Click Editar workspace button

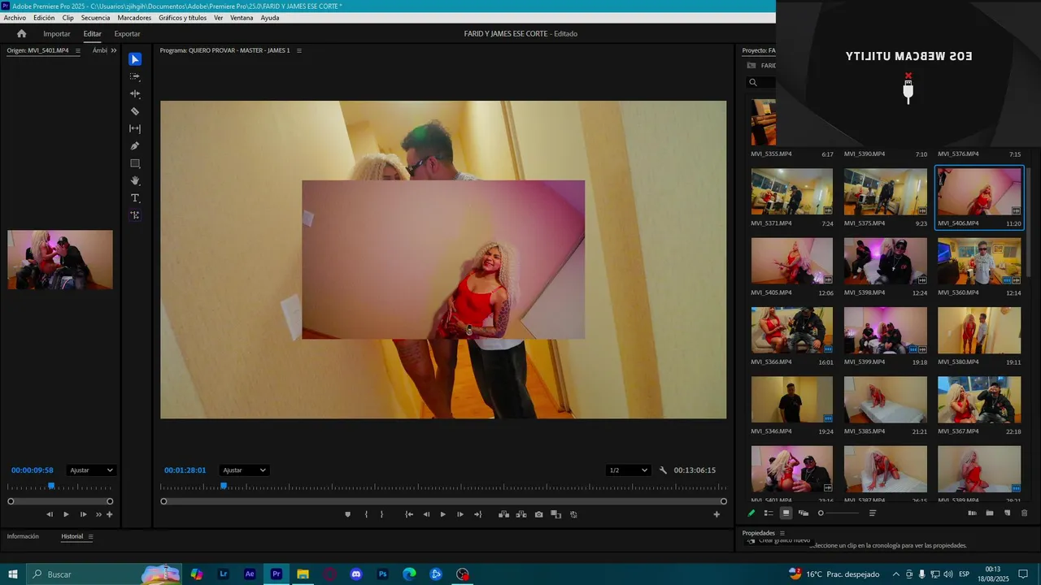[92, 33]
